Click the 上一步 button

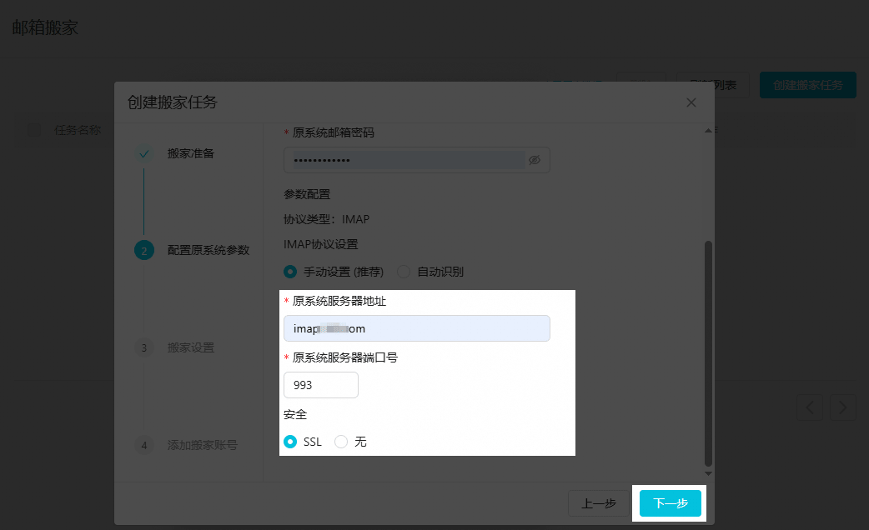[600, 503]
